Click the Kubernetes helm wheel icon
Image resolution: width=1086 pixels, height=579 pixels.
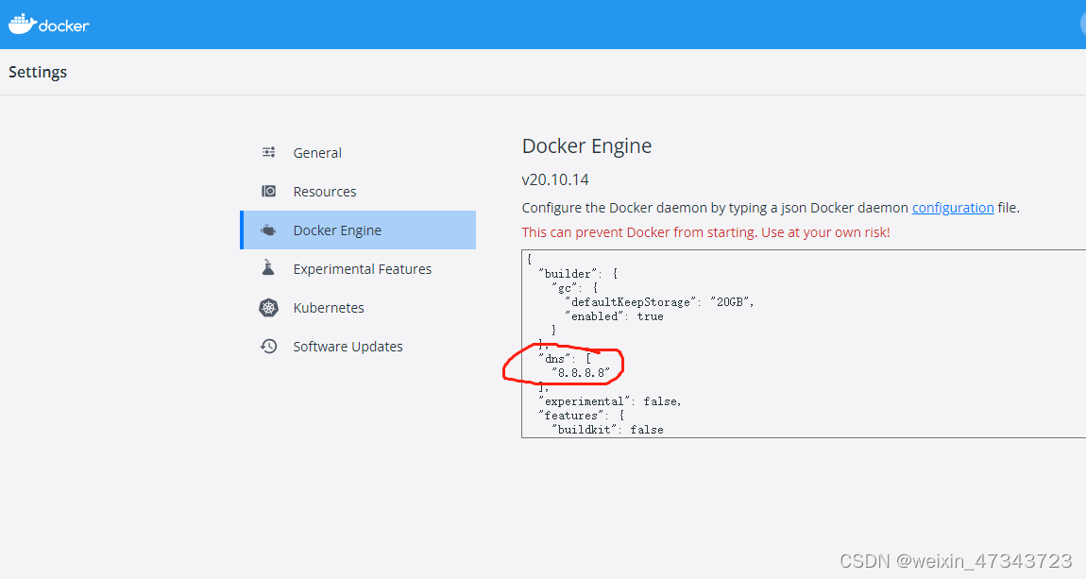[269, 308]
